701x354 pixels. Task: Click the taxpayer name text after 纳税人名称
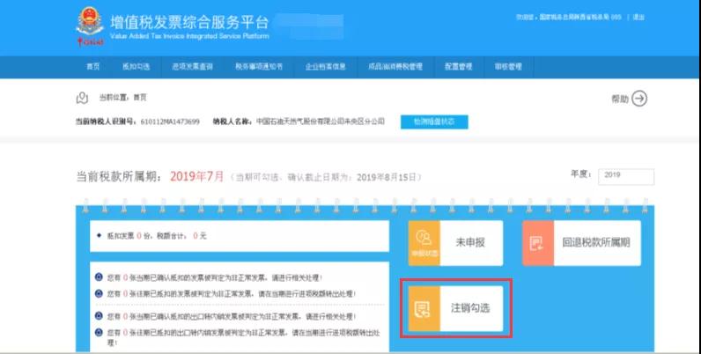coord(320,122)
